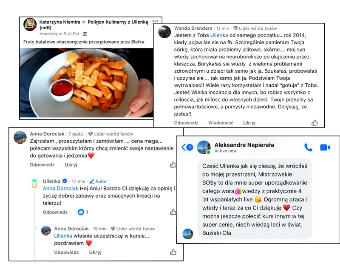
Task: Click Ukryj under Wanda's comment
Action: [x=249, y=123]
